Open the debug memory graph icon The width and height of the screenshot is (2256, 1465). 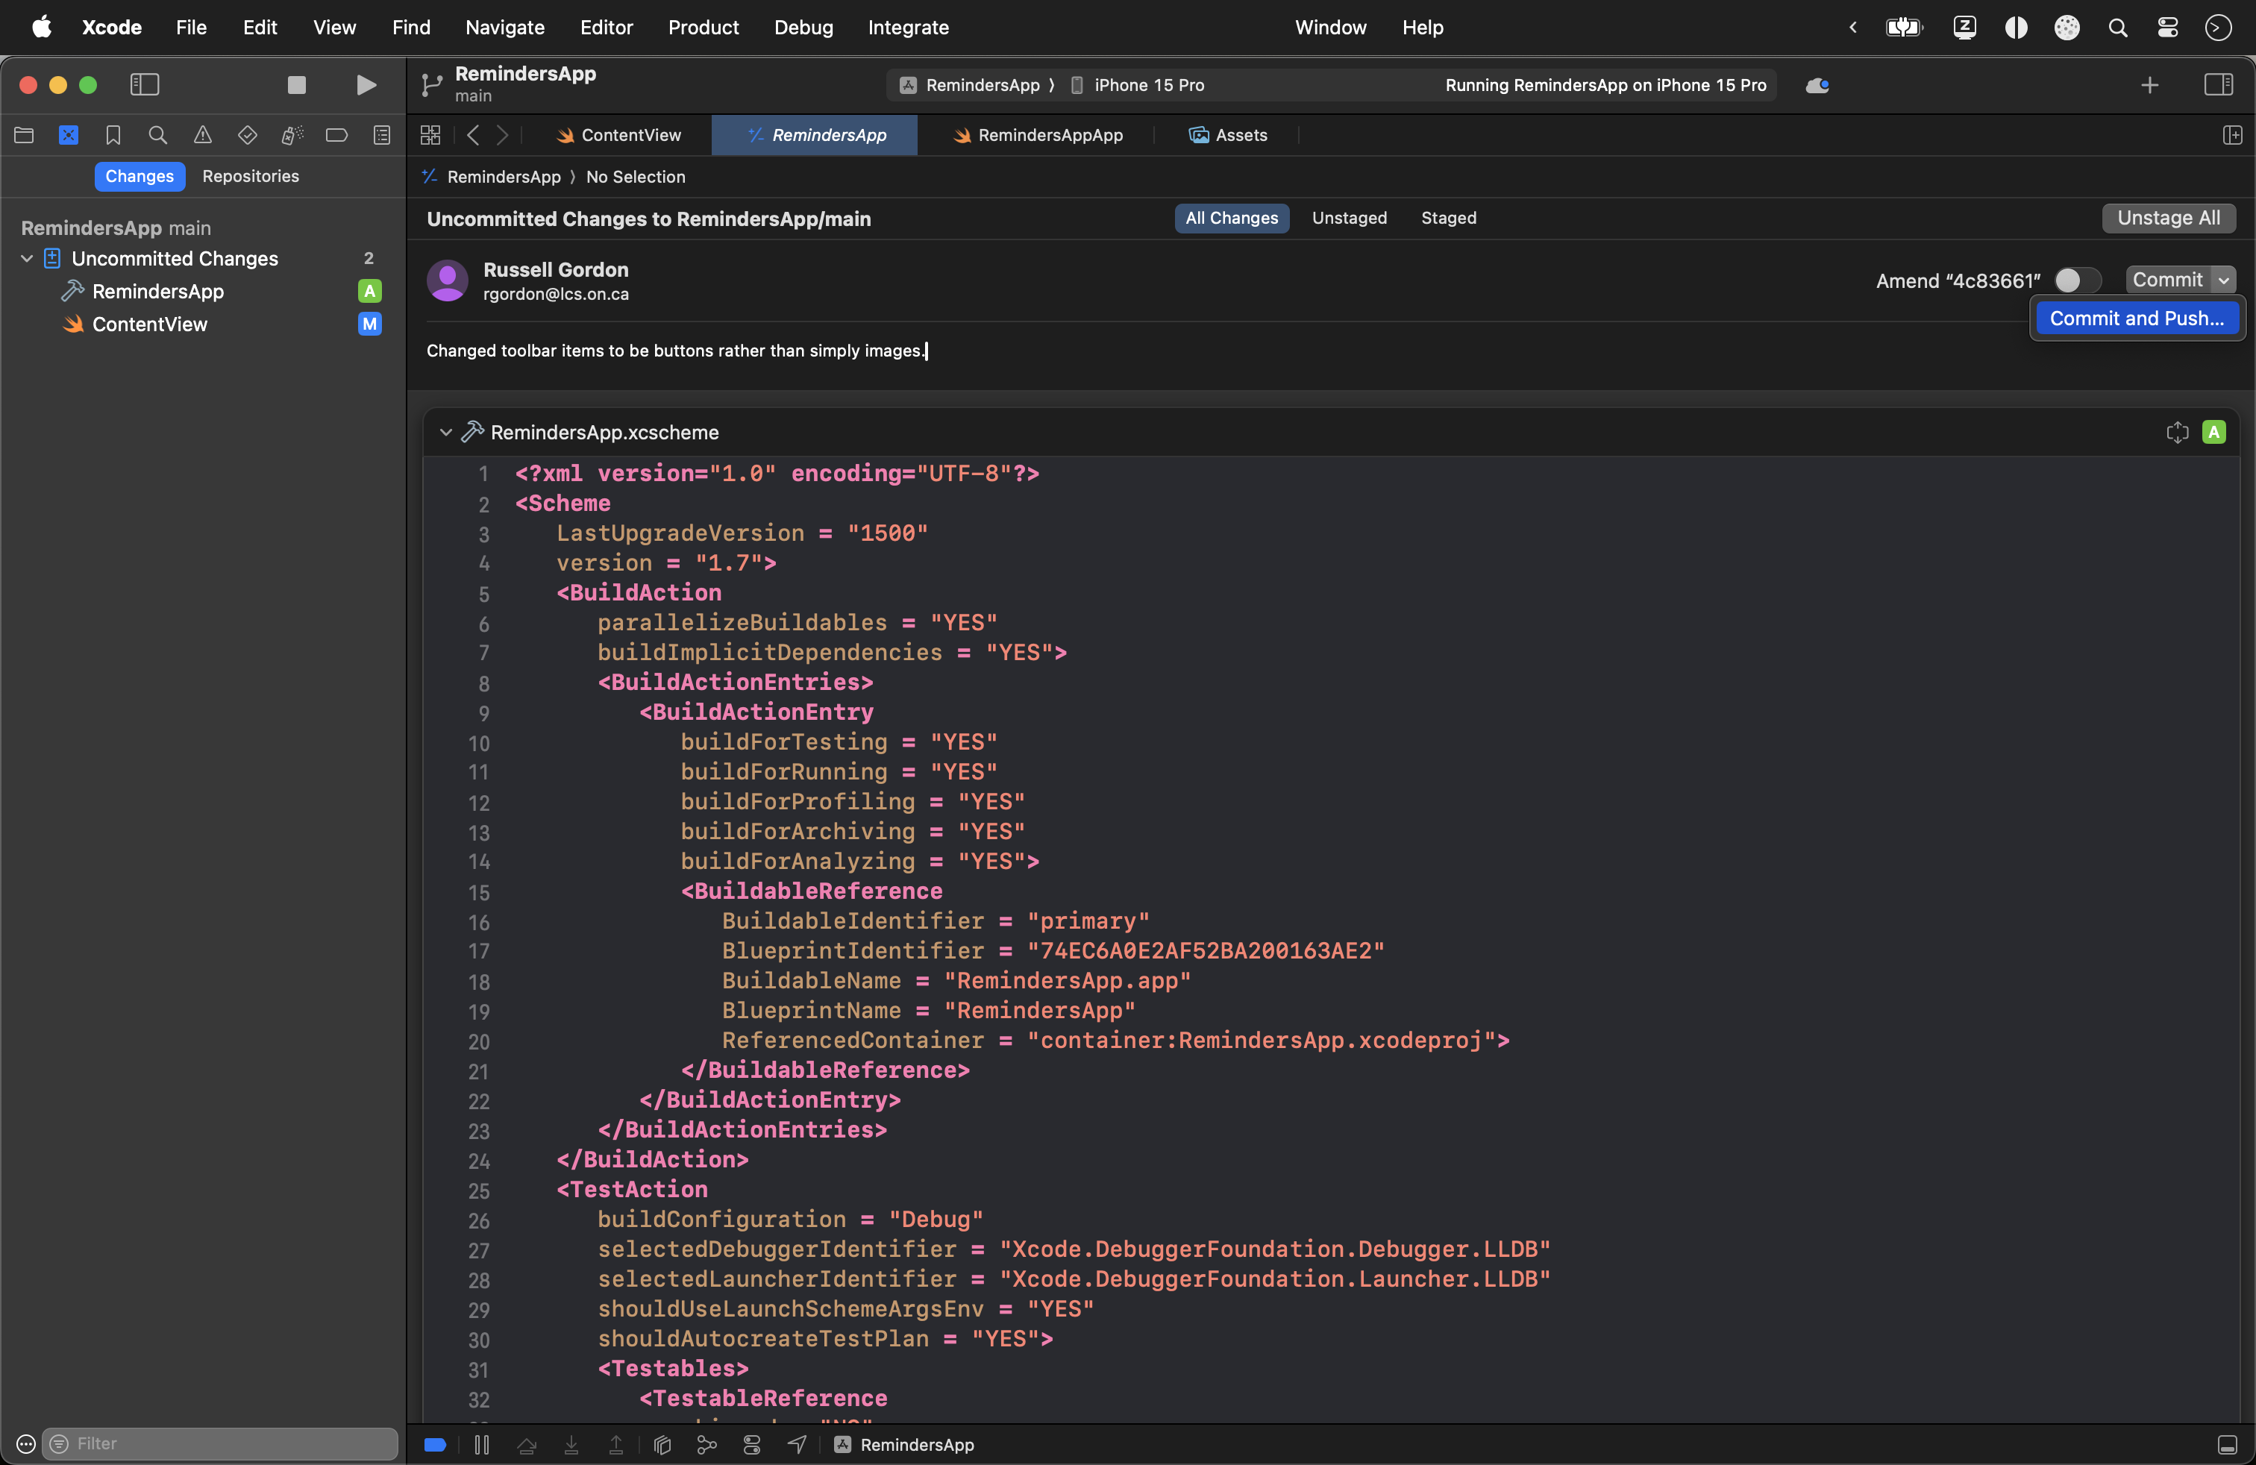coord(706,1444)
